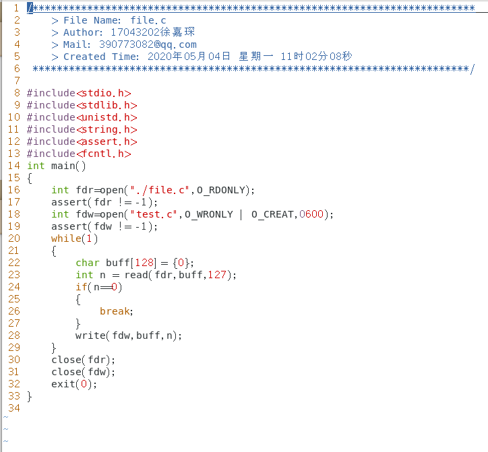
Task: Click the break; statement
Action: pyautogui.click(x=117, y=311)
